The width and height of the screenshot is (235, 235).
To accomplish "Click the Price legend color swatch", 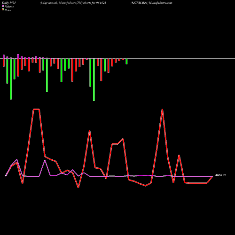I will pos(3,10).
